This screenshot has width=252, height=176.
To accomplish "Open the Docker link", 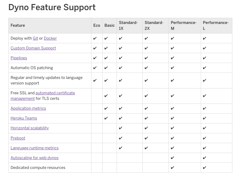I will click(x=50, y=38).
